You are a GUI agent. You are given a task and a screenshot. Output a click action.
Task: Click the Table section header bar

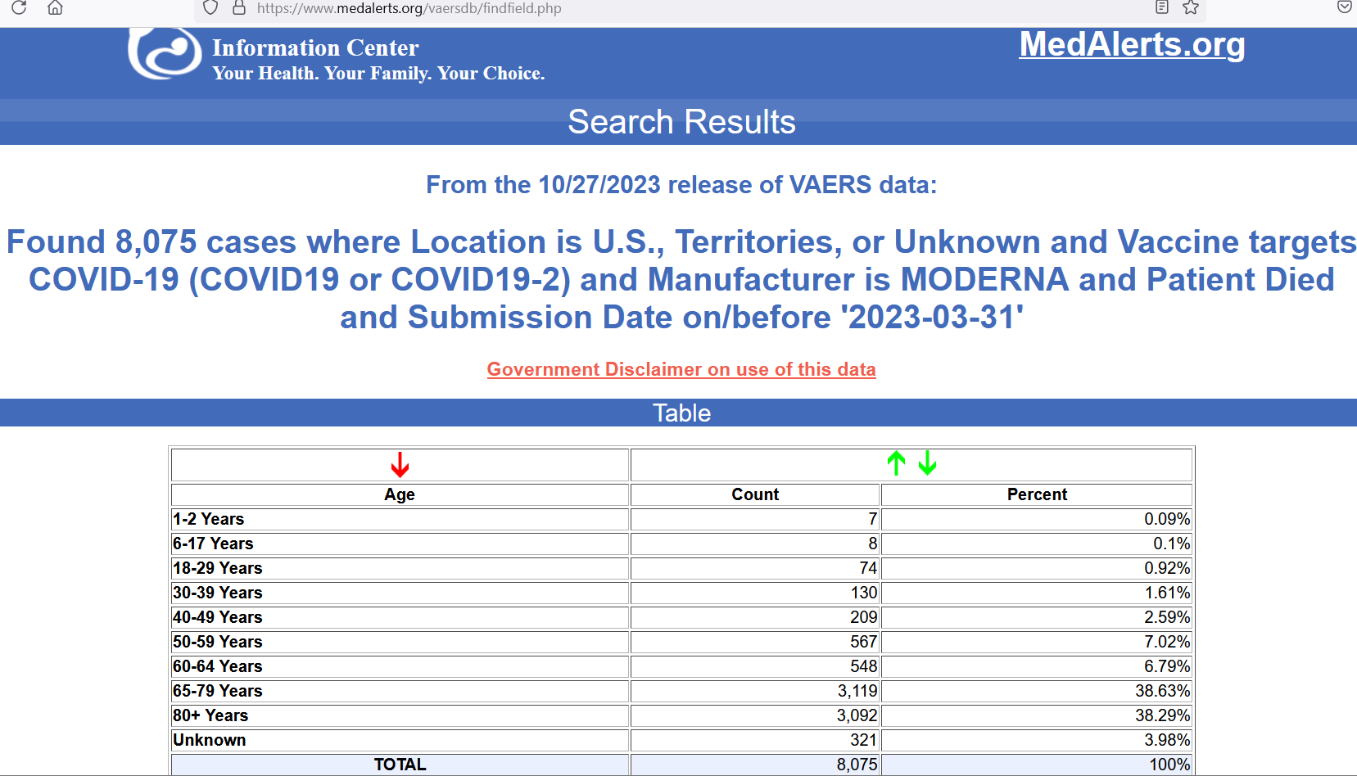coord(678,413)
